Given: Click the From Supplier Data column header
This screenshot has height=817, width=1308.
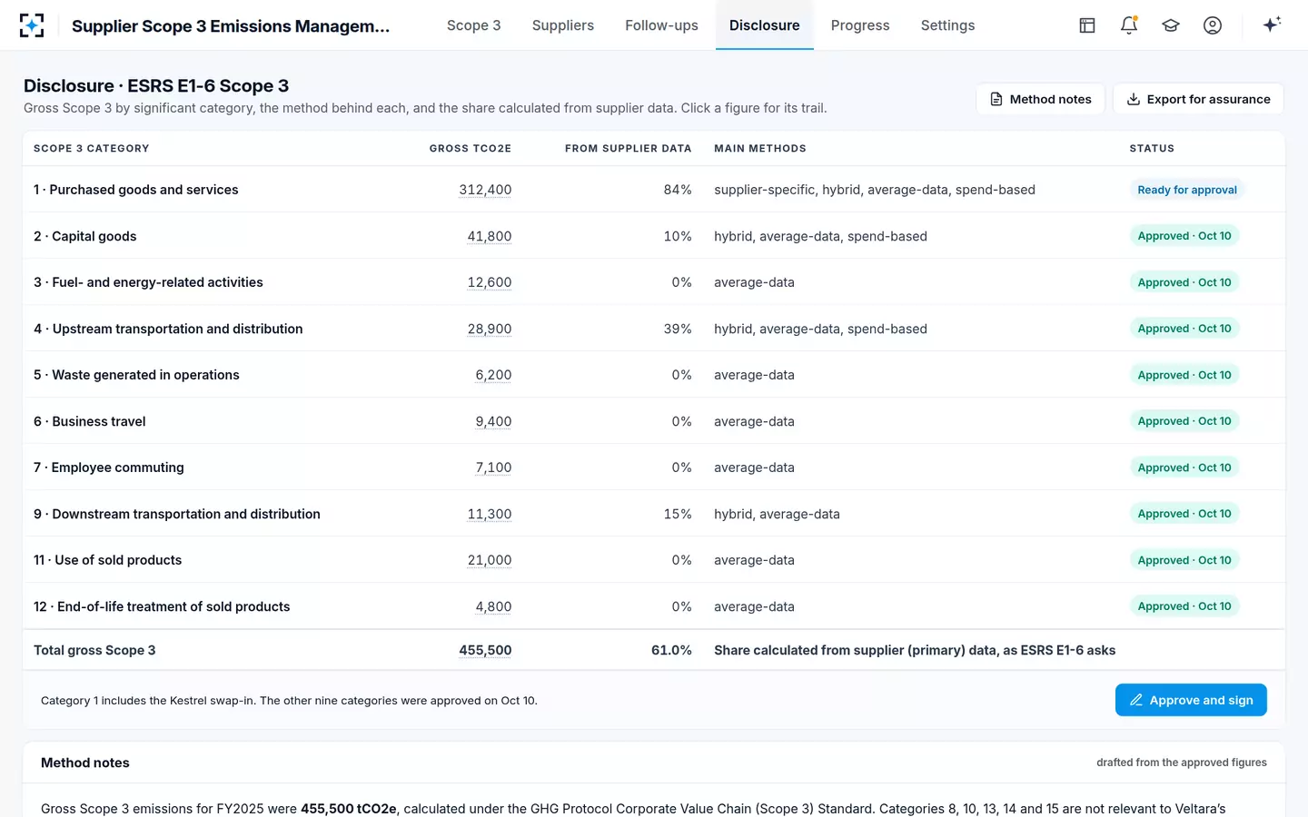Looking at the screenshot, I should pyautogui.click(x=629, y=148).
